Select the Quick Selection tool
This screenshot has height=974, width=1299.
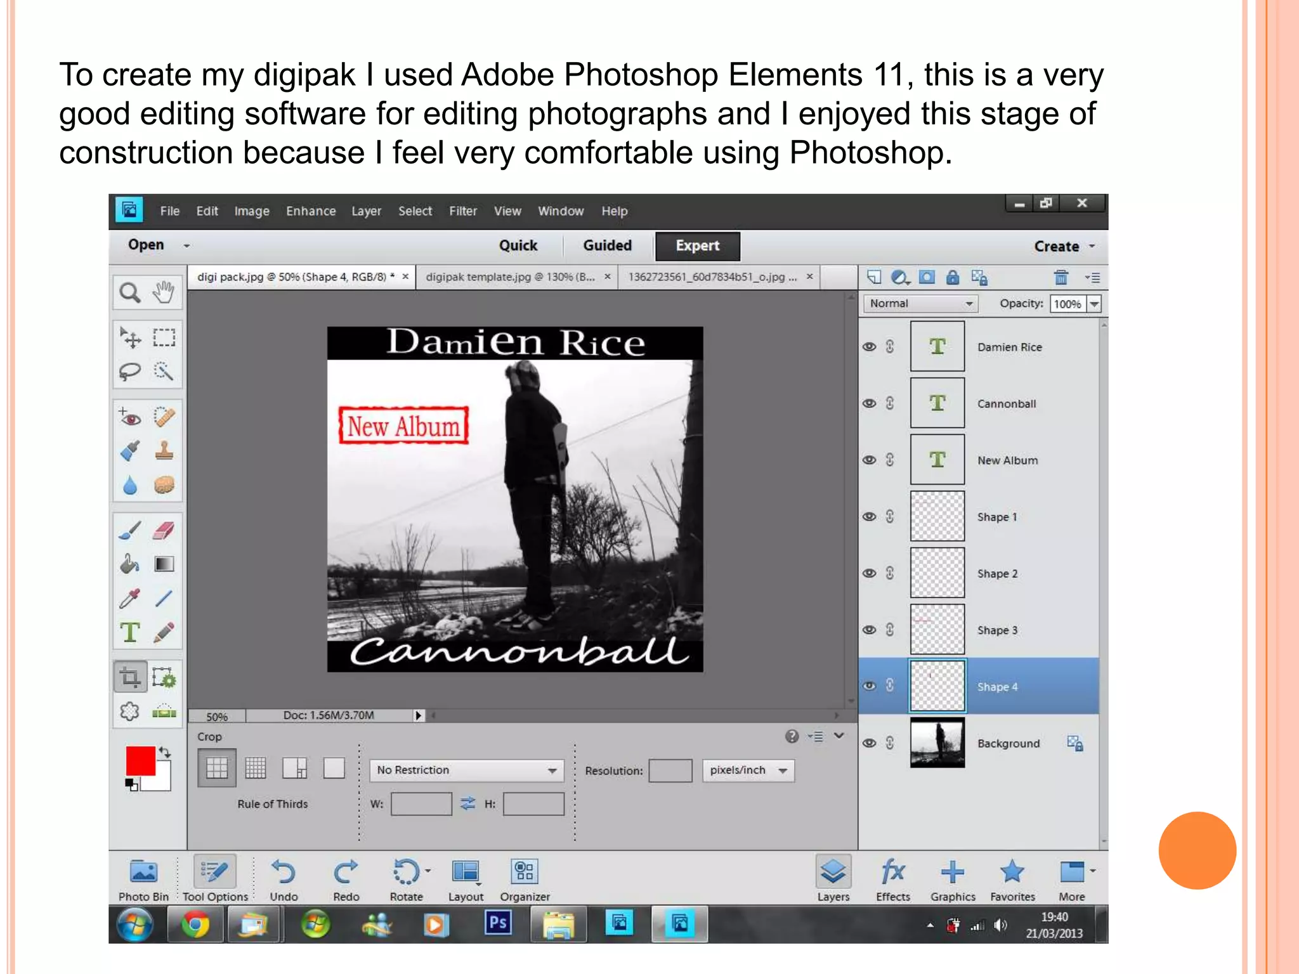pos(164,372)
